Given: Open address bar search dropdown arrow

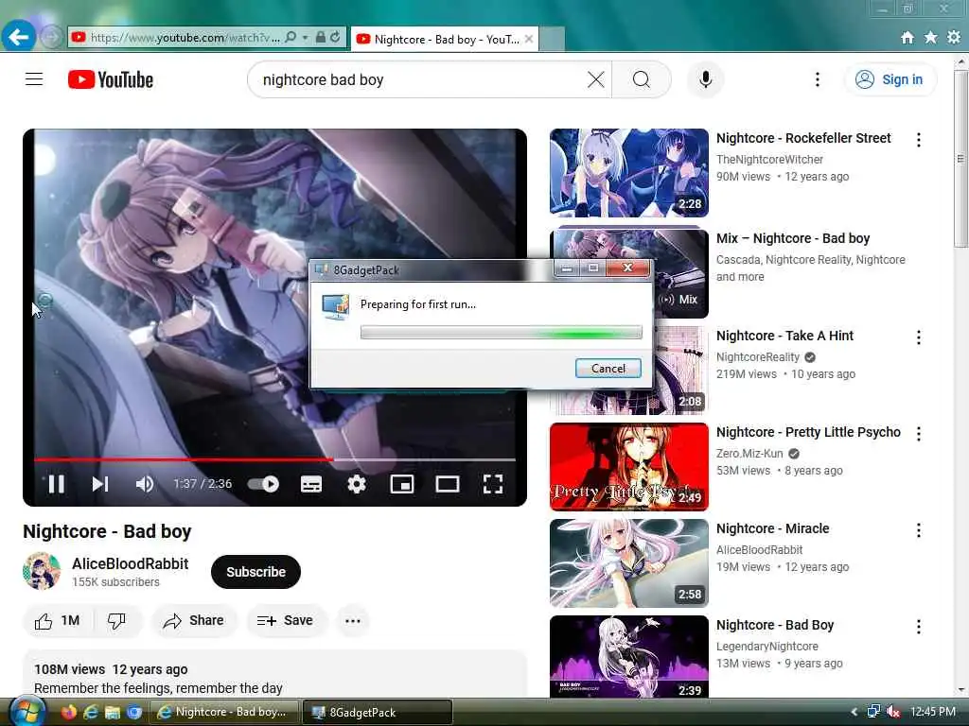Looking at the screenshot, I should pyautogui.click(x=306, y=38).
